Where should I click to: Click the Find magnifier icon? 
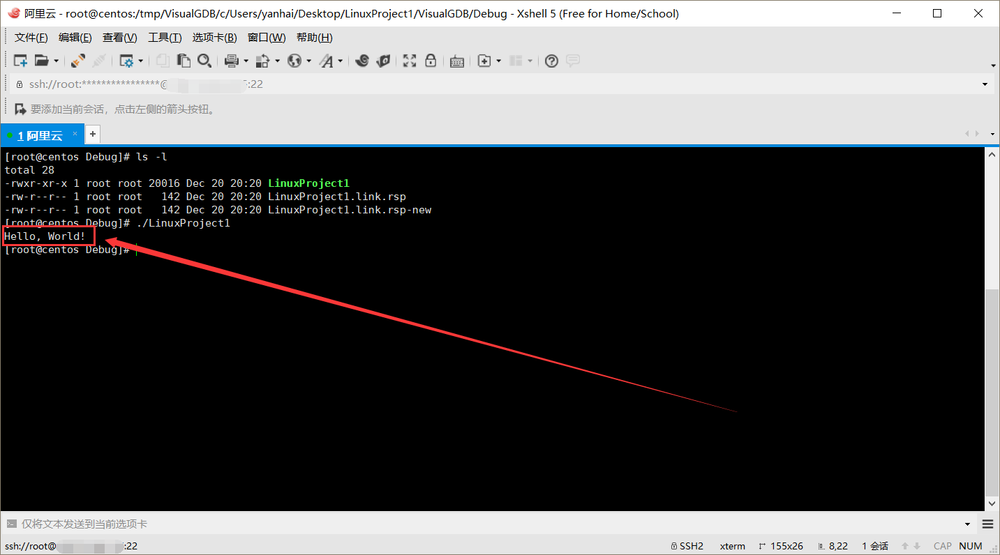(x=204, y=61)
